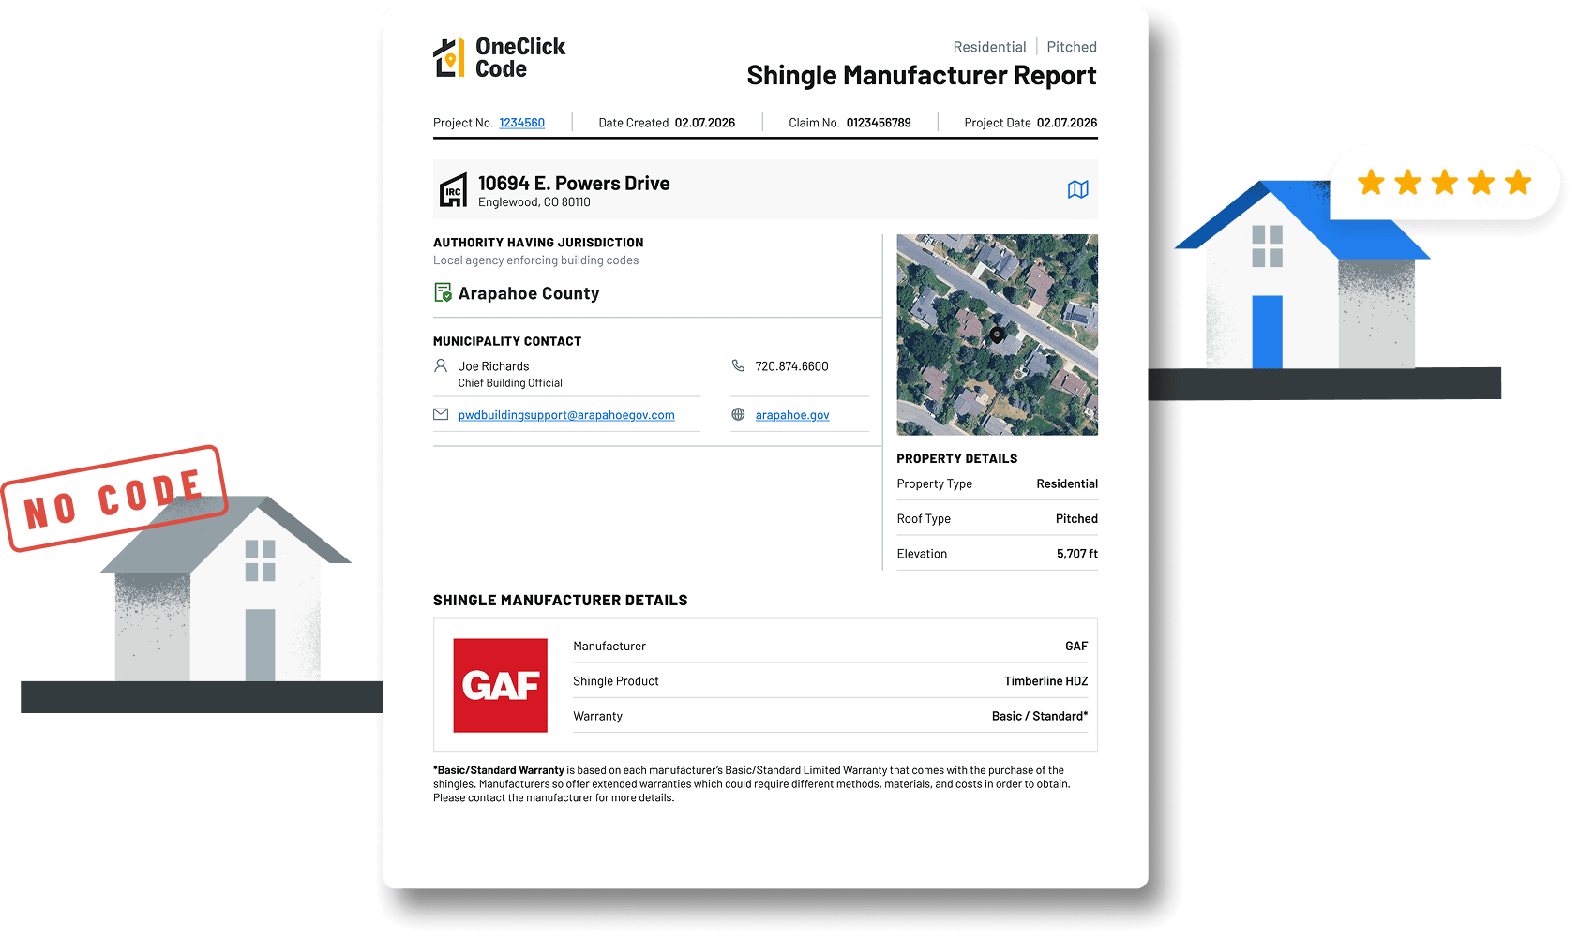
Task: Click the Roof Type 'Pitched' value
Action: pyautogui.click(x=1076, y=518)
